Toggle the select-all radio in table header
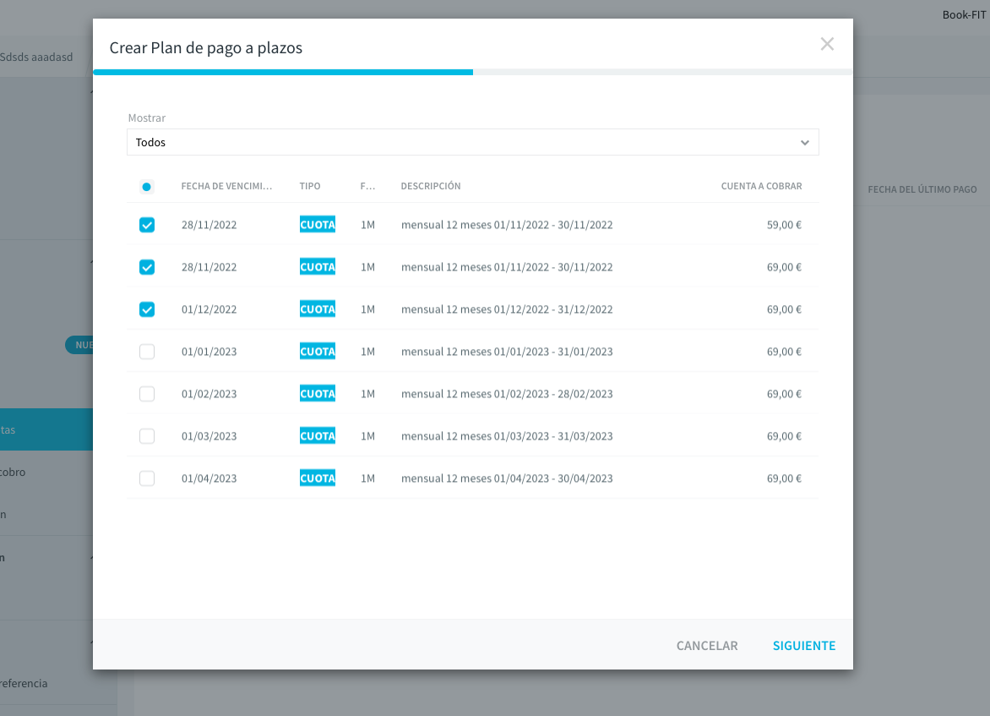This screenshot has width=990, height=716. pos(146,187)
